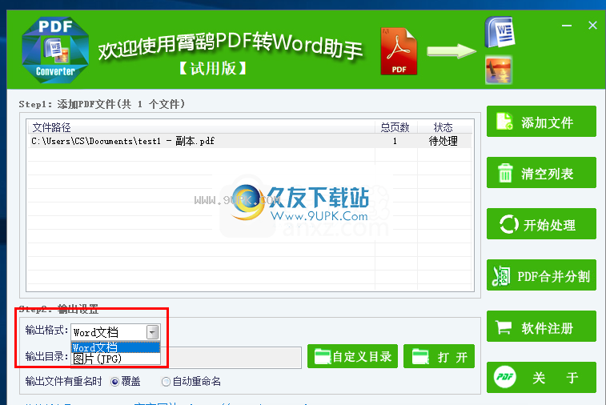Click the 添加文件 button
The image size is (606, 405).
(x=541, y=122)
